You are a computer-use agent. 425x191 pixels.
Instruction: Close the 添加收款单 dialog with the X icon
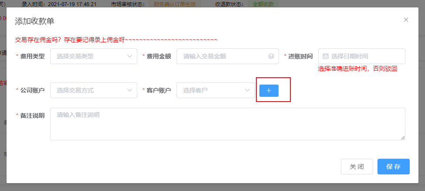pos(406,20)
